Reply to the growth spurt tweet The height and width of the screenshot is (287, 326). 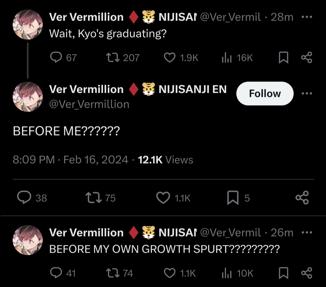[56, 273]
